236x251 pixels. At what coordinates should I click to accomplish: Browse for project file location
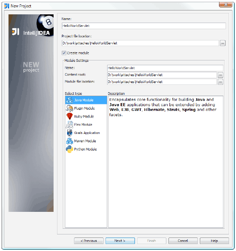click(223, 43)
